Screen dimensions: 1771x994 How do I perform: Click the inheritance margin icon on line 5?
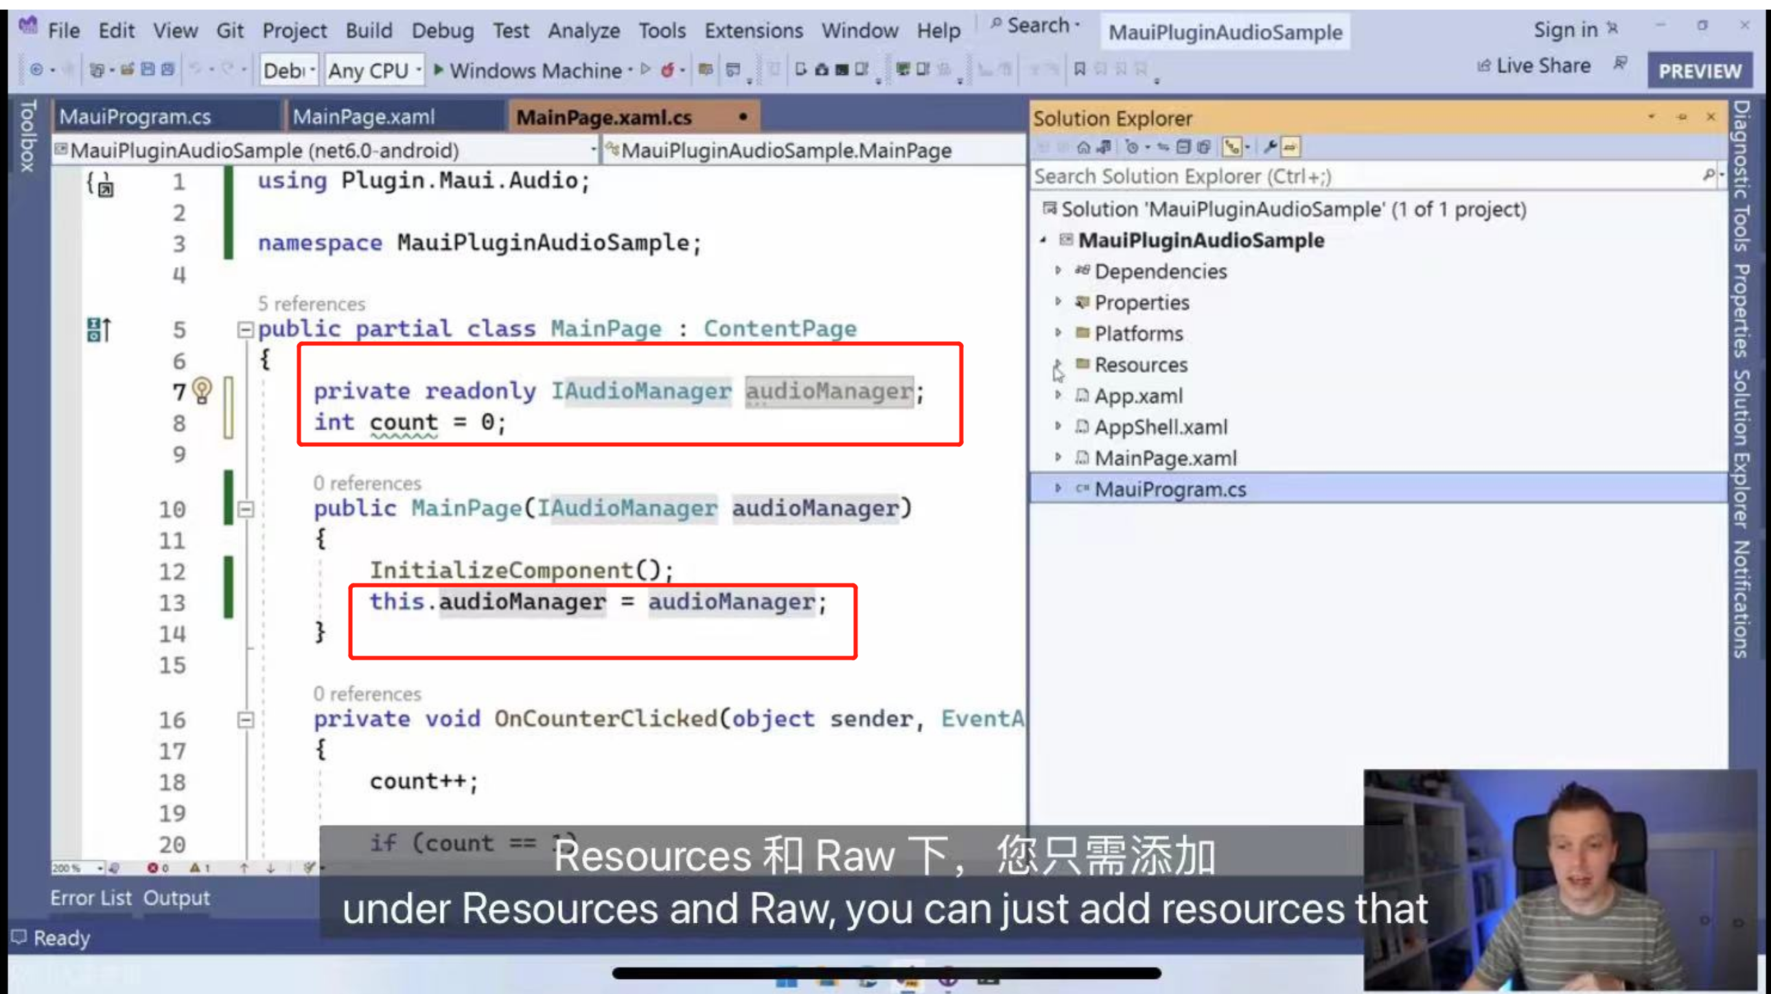click(98, 330)
